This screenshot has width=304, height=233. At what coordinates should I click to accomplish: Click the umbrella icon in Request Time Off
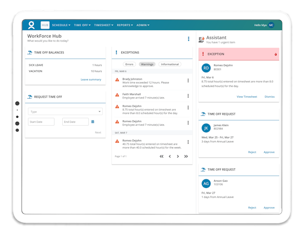pos(30,97)
